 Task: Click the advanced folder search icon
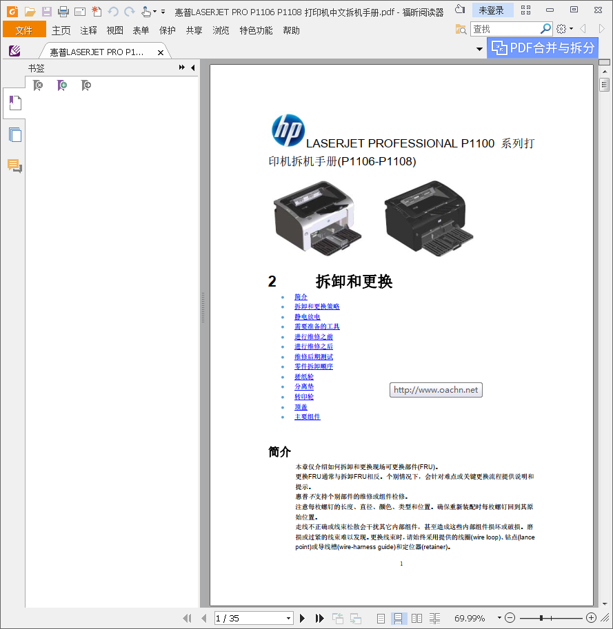pos(461,29)
